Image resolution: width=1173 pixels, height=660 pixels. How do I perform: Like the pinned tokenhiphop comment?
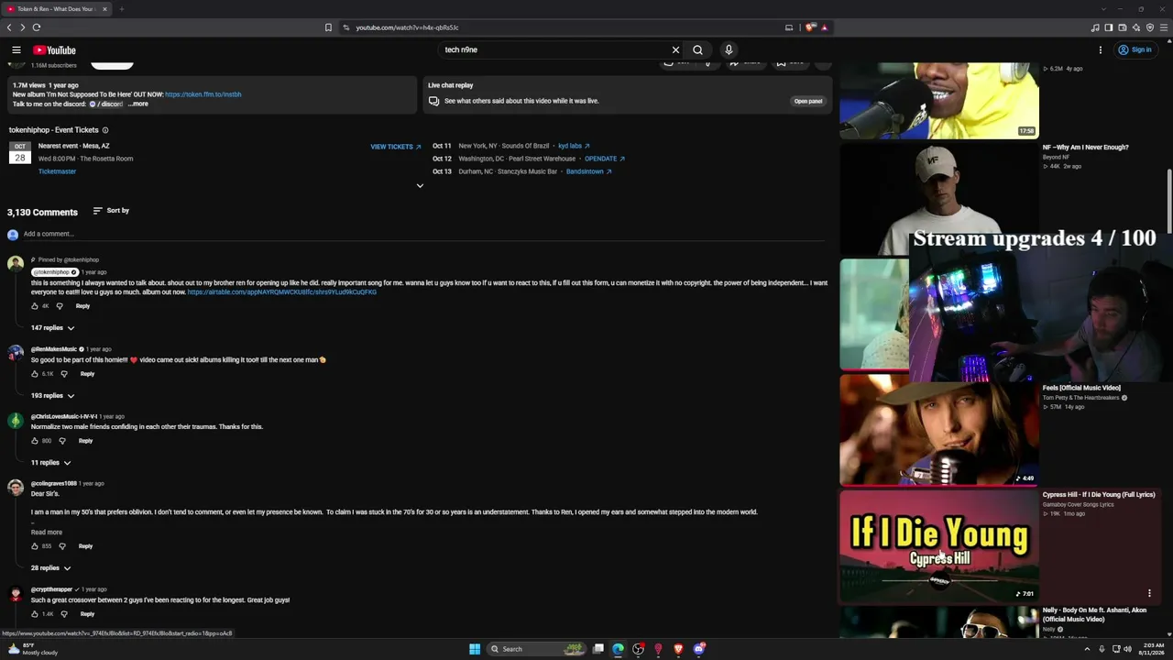(x=35, y=306)
